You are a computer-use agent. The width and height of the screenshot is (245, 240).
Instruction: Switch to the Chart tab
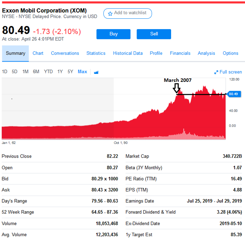point(38,53)
